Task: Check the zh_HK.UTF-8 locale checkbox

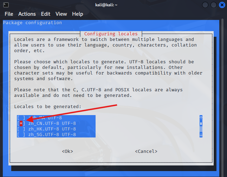Action: coord(21,129)
